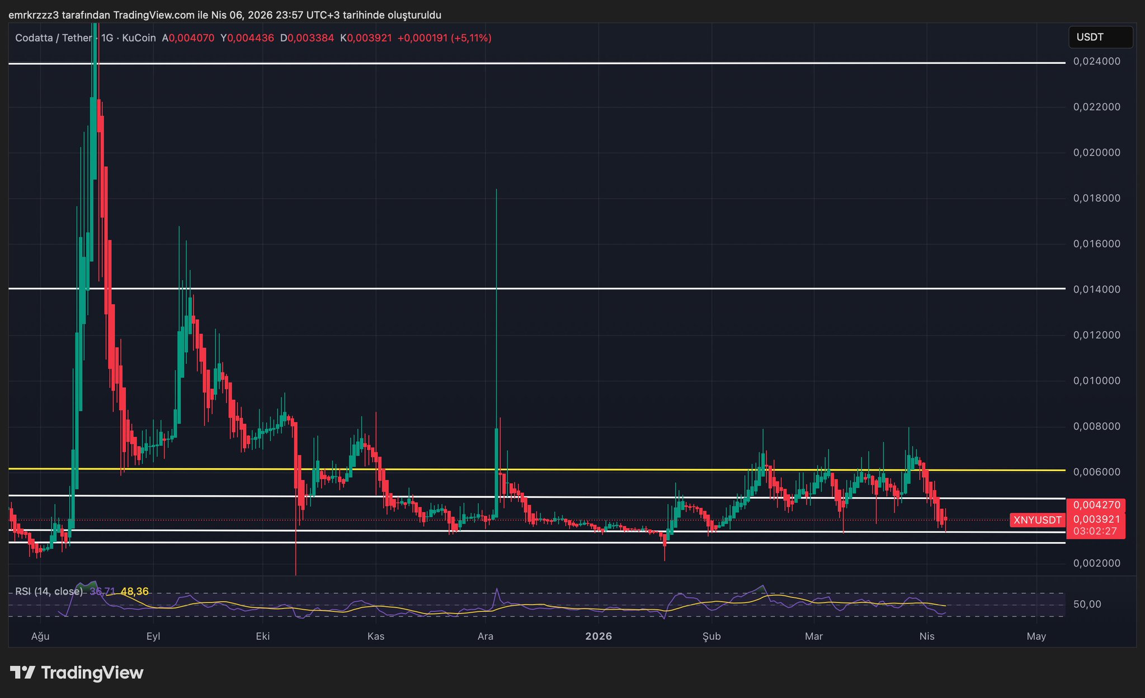
Task: Click the Codatta / Tether symbol title
Action: [53, 38]
